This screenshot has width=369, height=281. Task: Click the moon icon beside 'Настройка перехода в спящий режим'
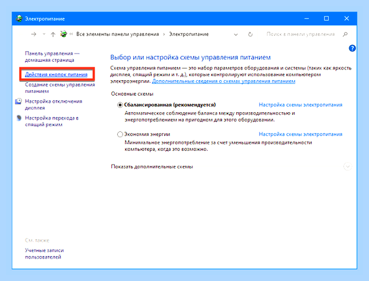19,118
